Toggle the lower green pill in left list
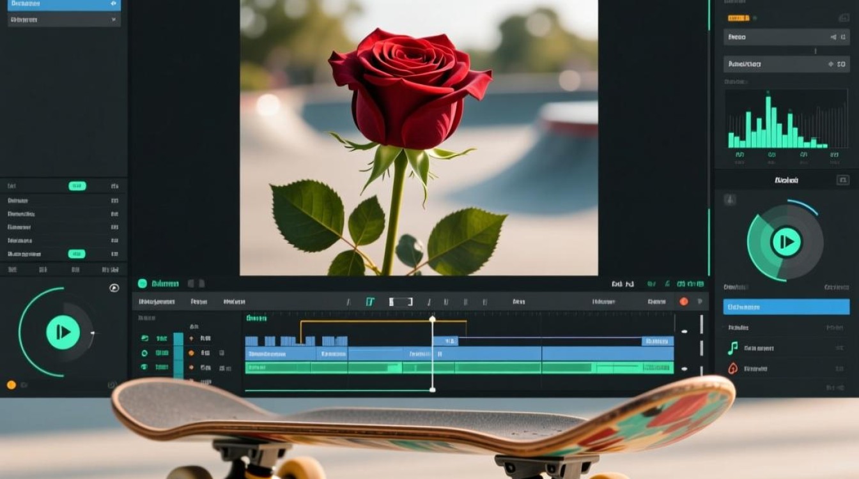The width and height of the screenshot is (859, 479). pyautogui.click(x=77, y=254)
